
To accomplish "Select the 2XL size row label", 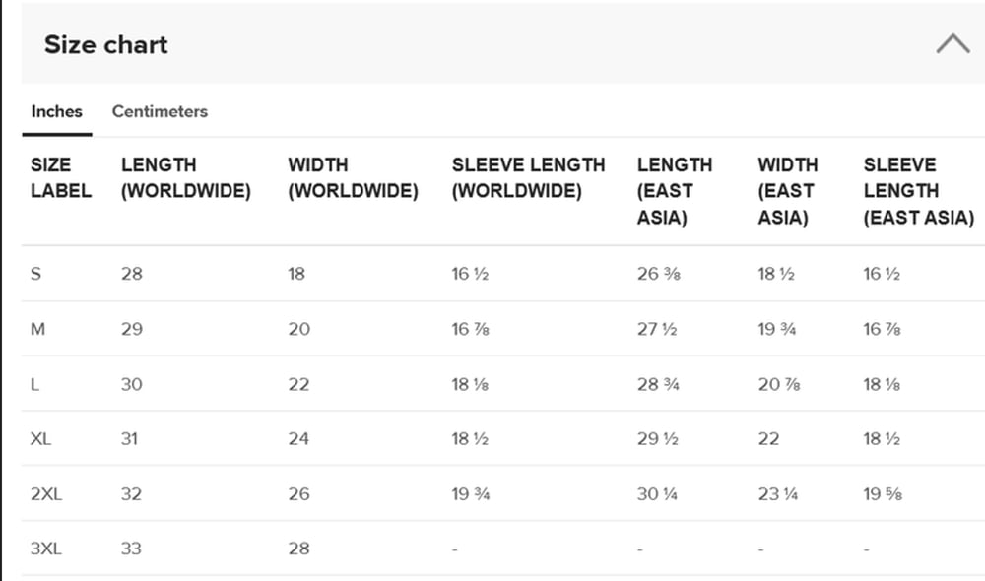I will (46, 494).
